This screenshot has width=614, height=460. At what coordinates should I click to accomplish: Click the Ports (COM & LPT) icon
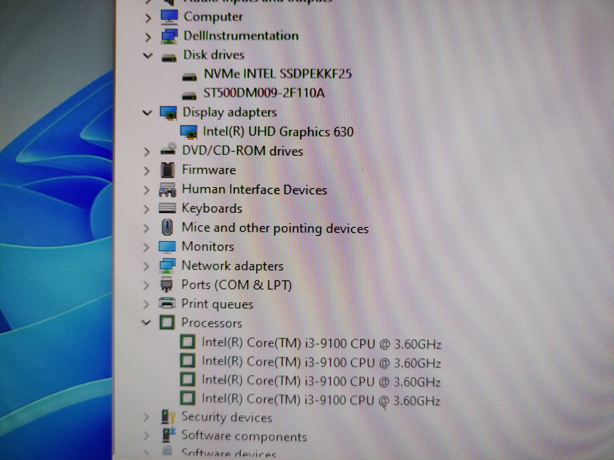tap(166, 285)
